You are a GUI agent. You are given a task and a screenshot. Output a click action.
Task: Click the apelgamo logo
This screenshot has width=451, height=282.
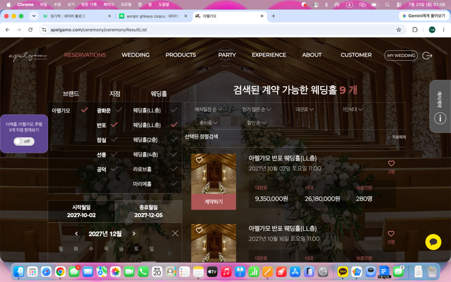[28, 56]
